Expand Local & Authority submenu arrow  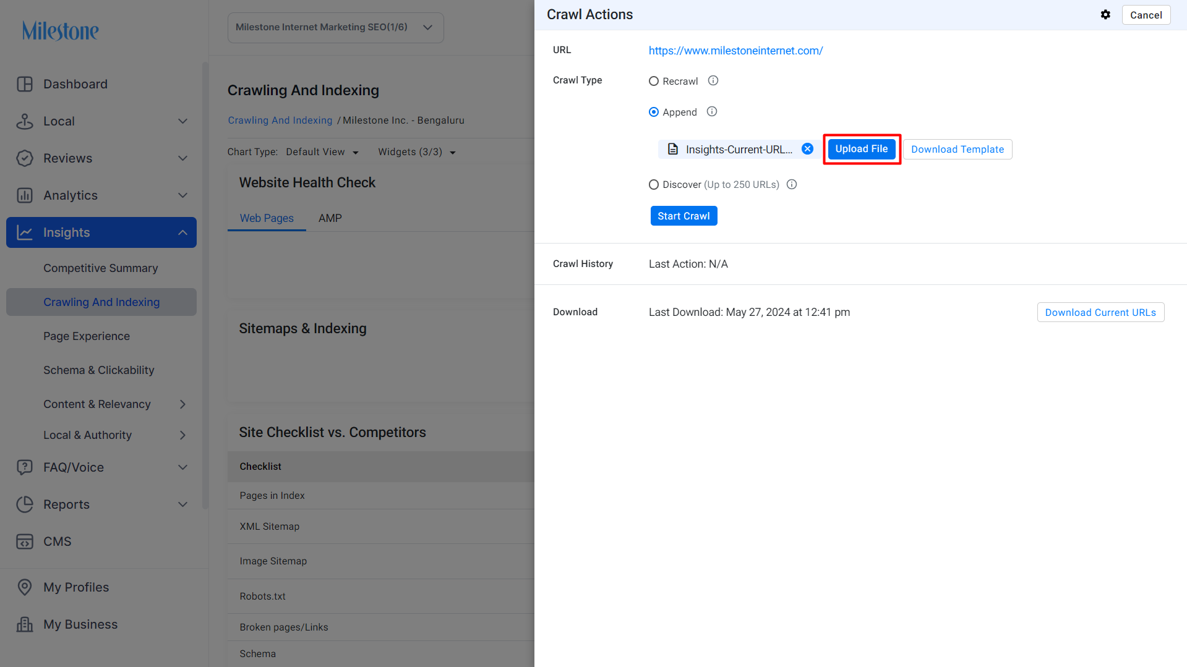(x=182, y=435)
